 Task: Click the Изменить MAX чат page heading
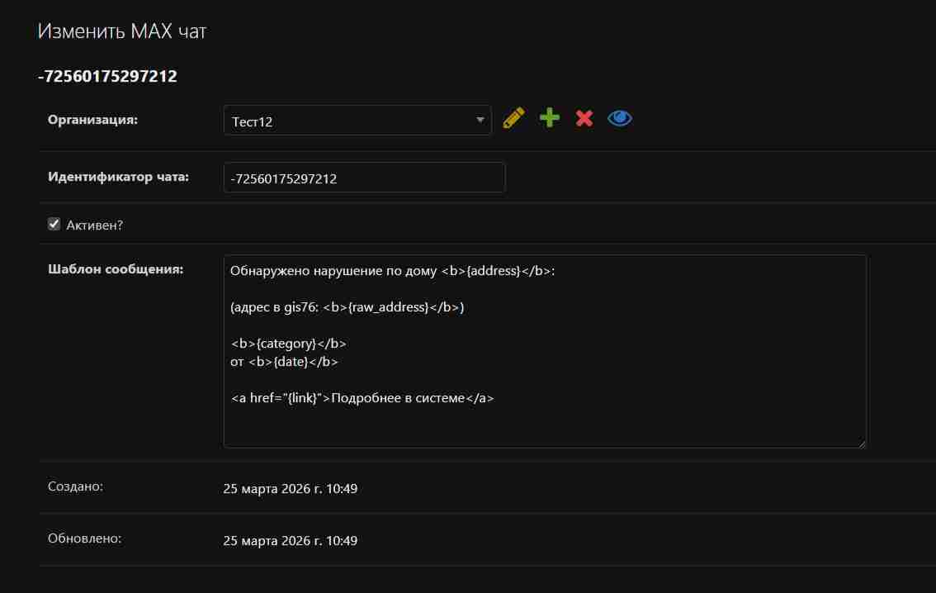point(122,31)
